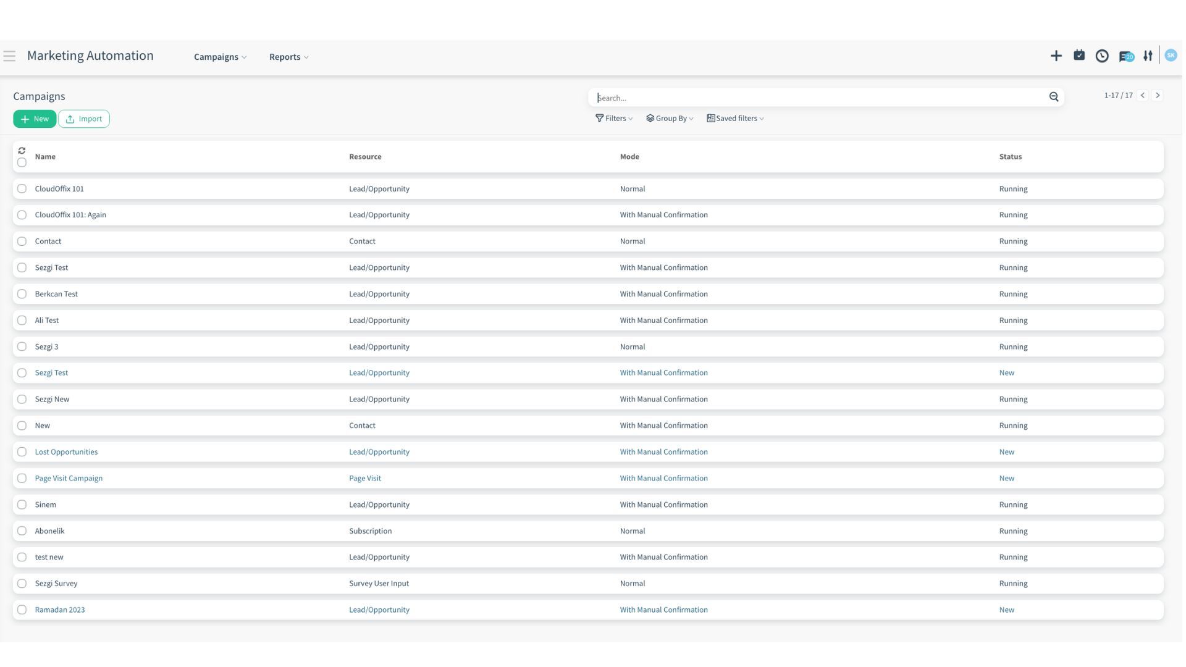Viewport: 1186px width, 667px height.
Task: Open the Contact campaign row
Action: click(x=588, y=241)
